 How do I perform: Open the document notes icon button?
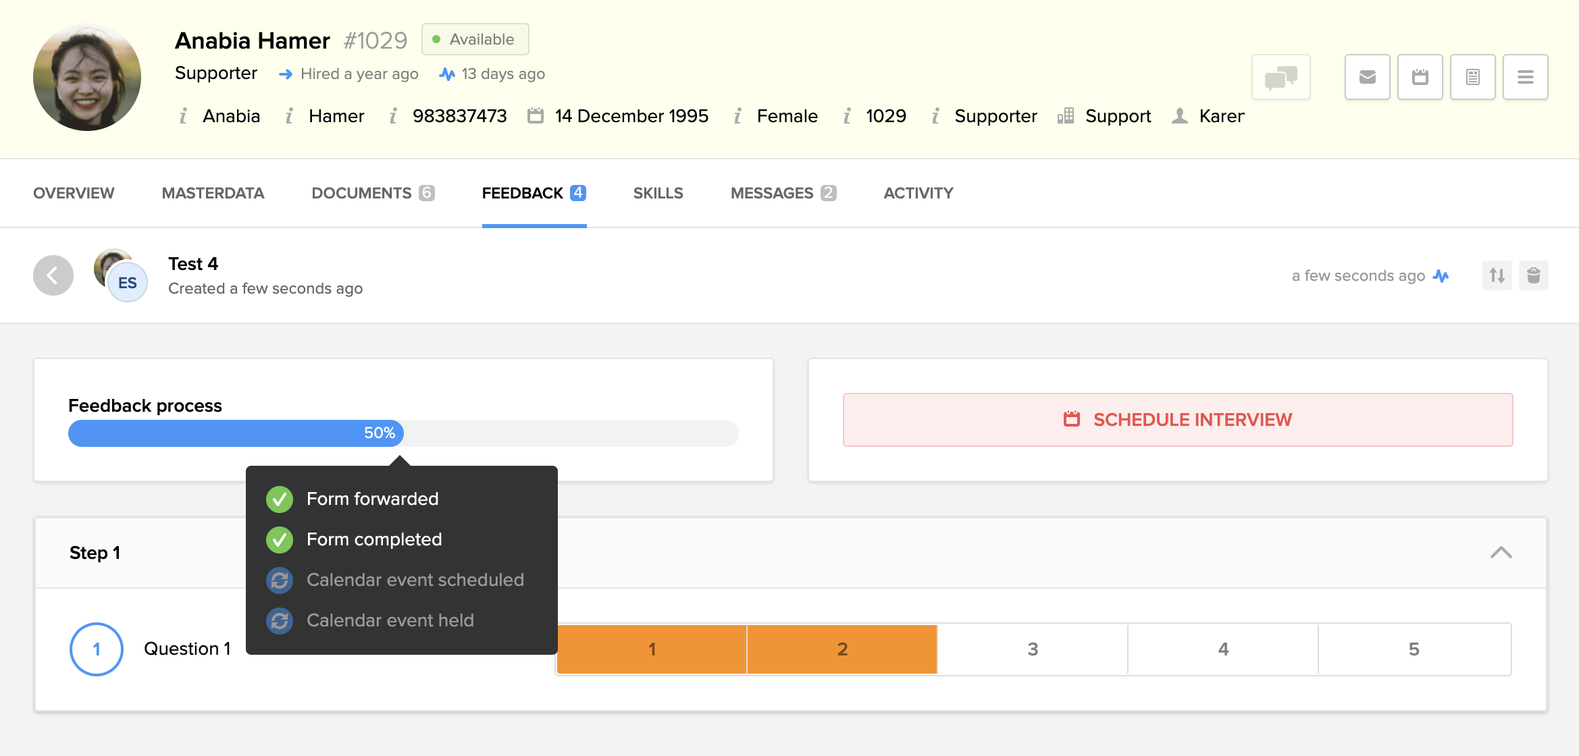point(1472,78)
